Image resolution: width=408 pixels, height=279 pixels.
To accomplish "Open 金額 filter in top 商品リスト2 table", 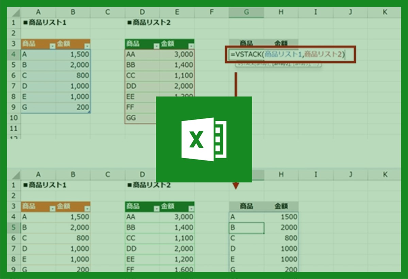I will coord(191,46).
